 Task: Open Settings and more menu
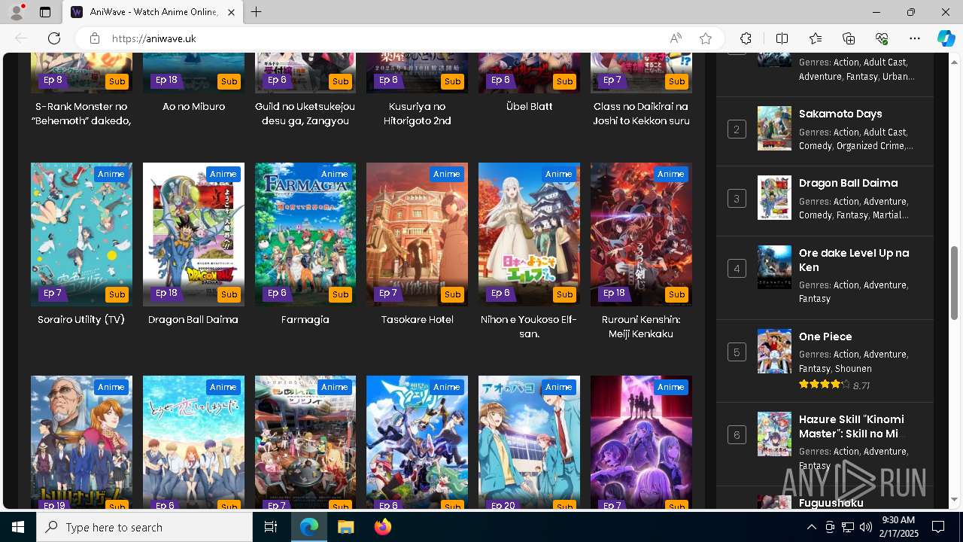915,38
